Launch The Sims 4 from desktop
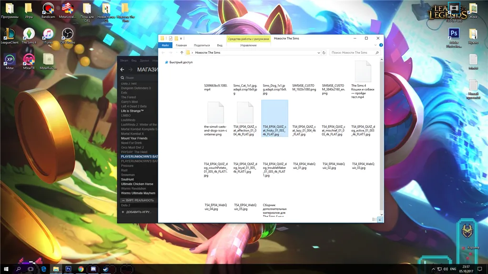 point(29,36)
